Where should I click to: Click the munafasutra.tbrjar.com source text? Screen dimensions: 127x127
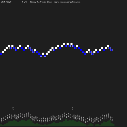[70, 2]
